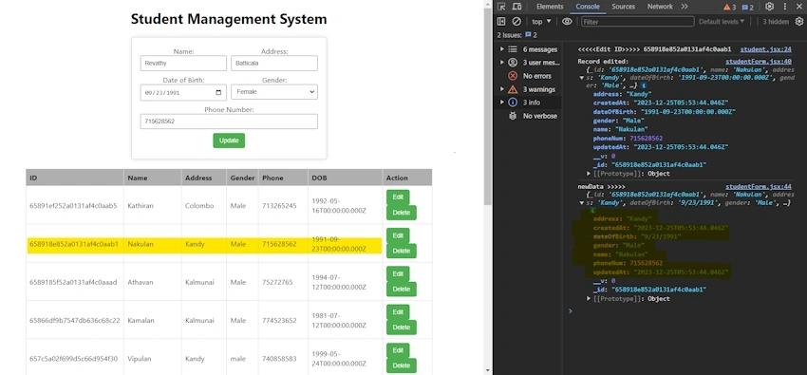Expand the '6 messages' sidebar group
The width and height of the screenshot is (807, 375).
tap(502, 49)
